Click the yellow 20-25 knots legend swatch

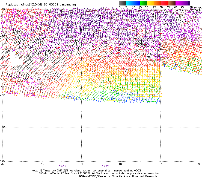tap(151, 3)
